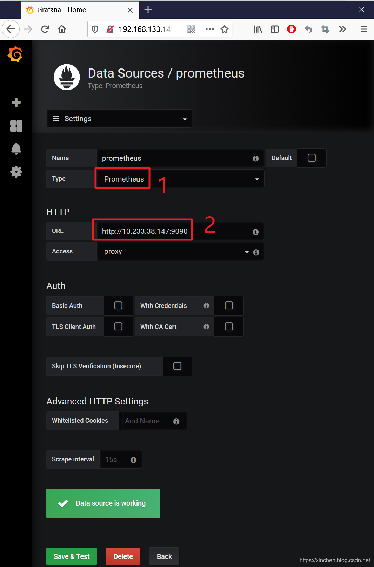The image size is (374, 567).
Task: Click the Prometheus flame logo icon
Action: click(67, 77)
